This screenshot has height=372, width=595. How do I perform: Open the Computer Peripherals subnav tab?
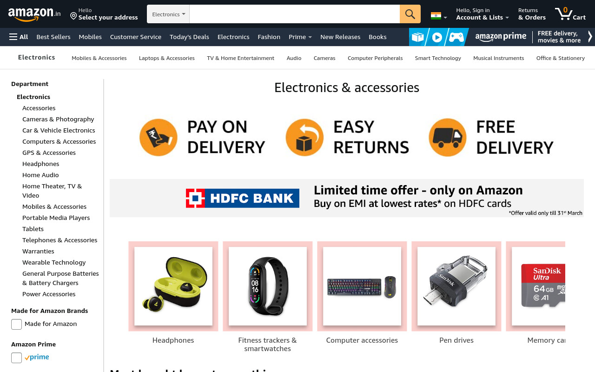375,58
